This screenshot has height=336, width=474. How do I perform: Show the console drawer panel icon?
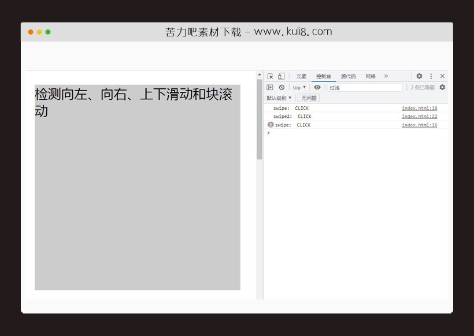pos(270,86)
